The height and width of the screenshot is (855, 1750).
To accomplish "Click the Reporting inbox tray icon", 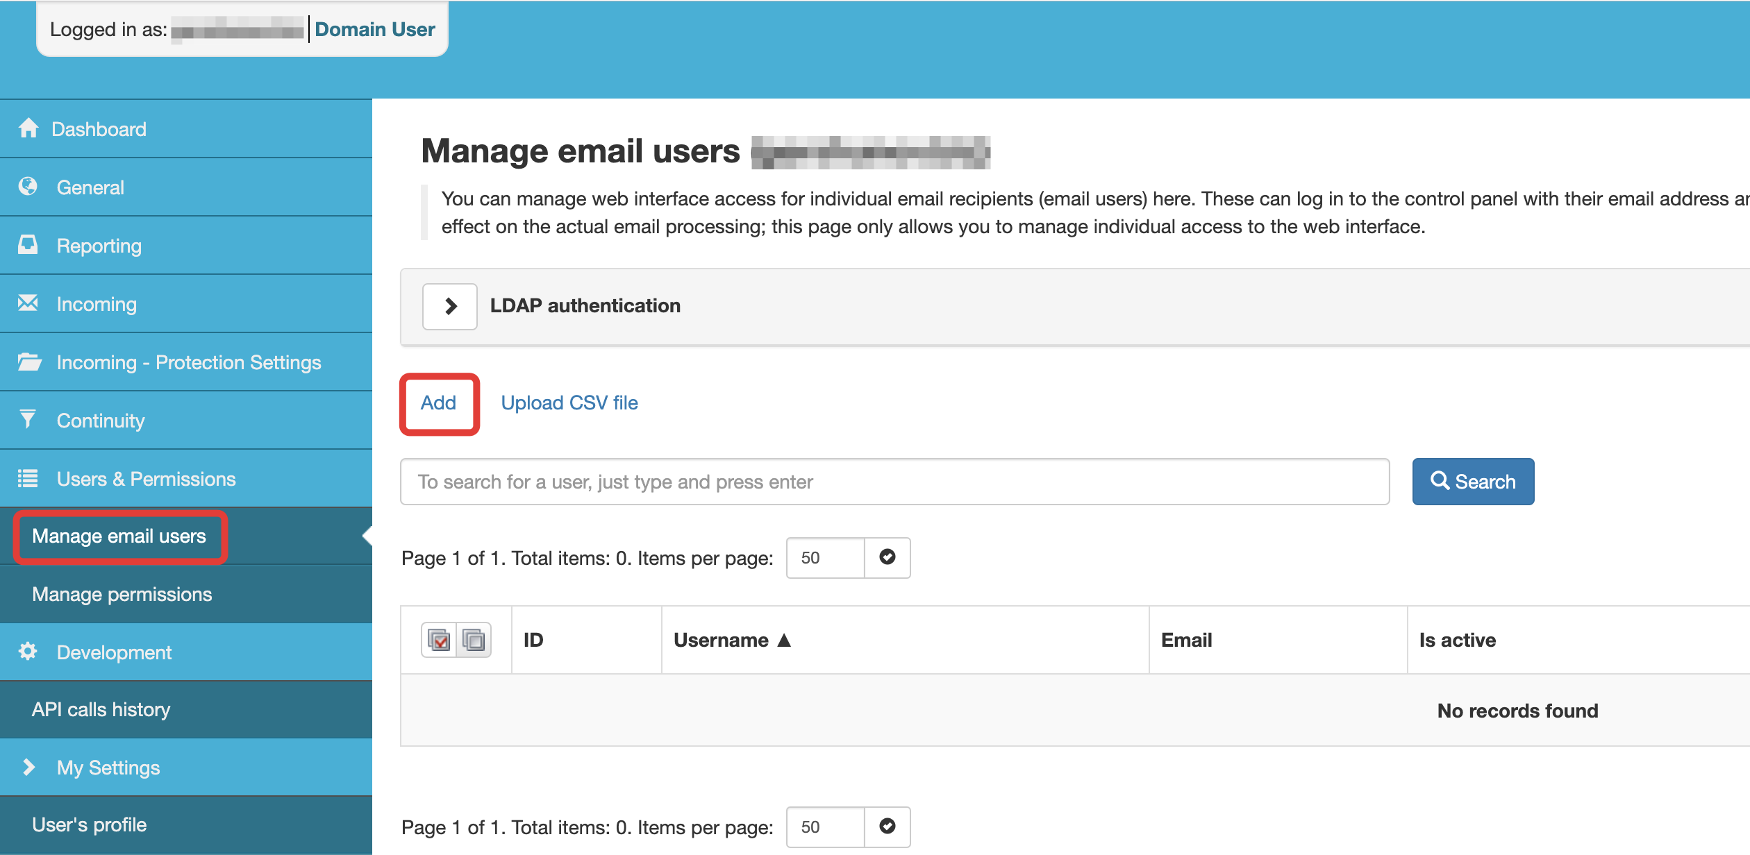I will pos(28,244).
